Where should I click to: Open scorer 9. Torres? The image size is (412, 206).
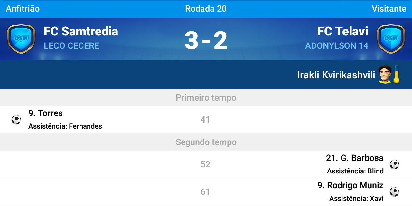click(x=45, y=113)
